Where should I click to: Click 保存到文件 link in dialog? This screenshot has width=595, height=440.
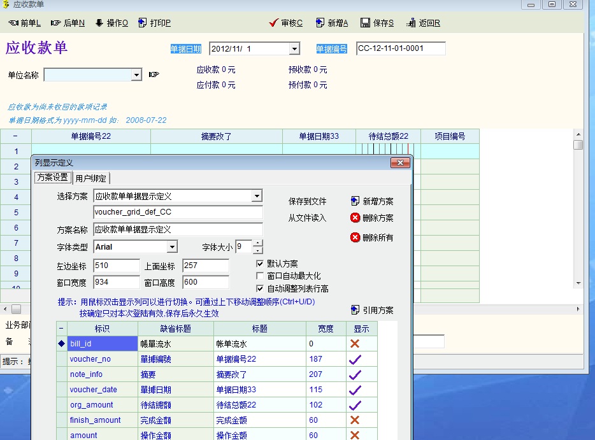click(x=307, y=201)
